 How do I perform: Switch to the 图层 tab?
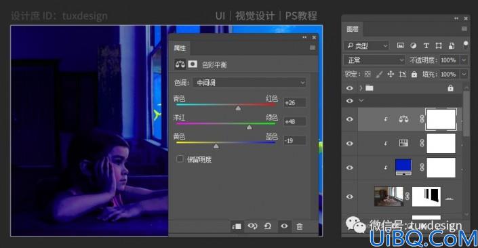353,29
